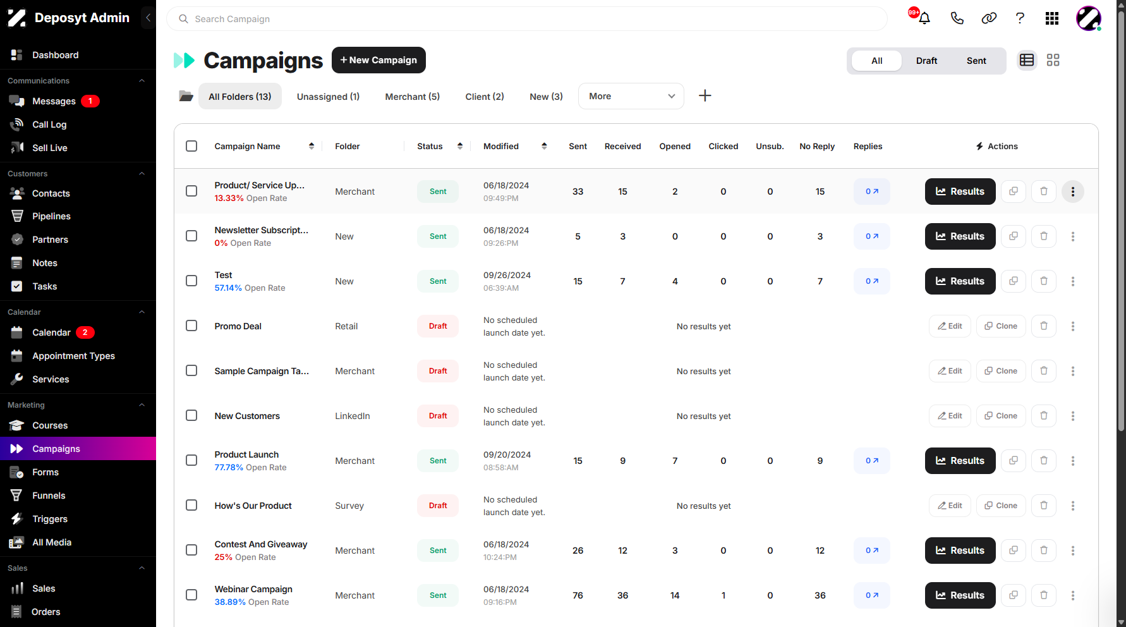
Task: Tick the Promo Deal checkbox
Action: pos(191,326)
